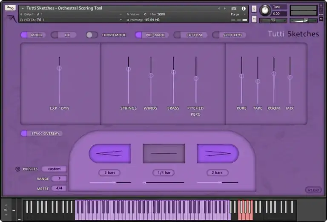Open the PRESETS custom dropdown
The width and height of the screenshot is (327, 222).
[54, 169]
